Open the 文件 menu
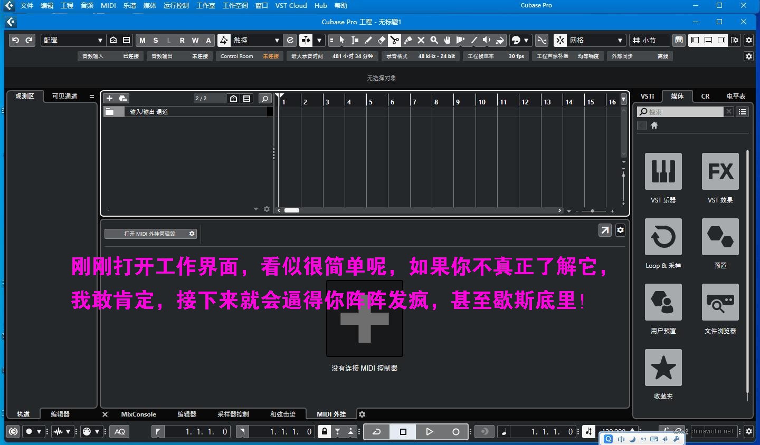 coord(26,5)
